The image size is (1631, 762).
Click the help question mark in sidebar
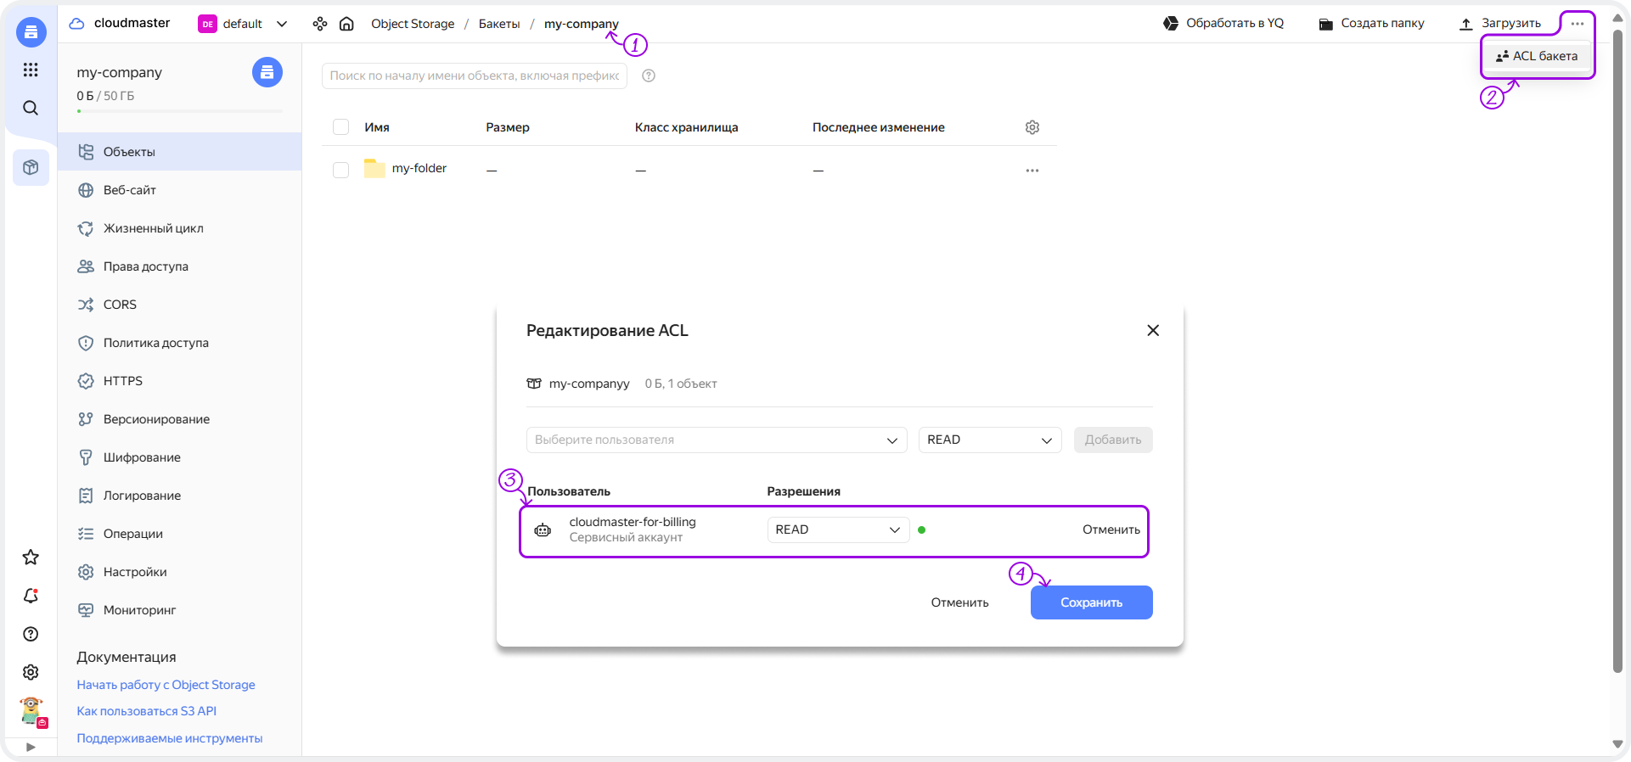click(31, 634)
